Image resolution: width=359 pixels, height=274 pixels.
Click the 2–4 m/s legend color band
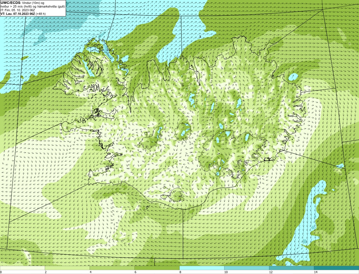(67, 268)
